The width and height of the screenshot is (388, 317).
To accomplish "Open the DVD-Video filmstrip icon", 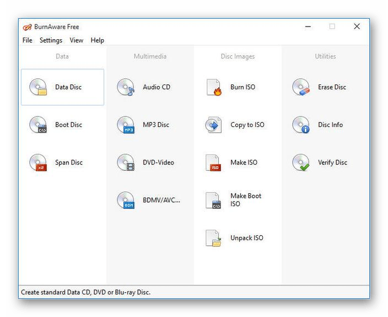I will (126, 162).
